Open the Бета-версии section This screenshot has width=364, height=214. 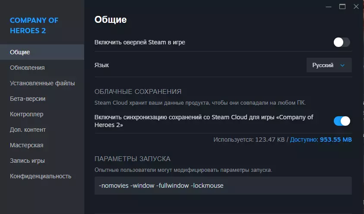point(28,99)
